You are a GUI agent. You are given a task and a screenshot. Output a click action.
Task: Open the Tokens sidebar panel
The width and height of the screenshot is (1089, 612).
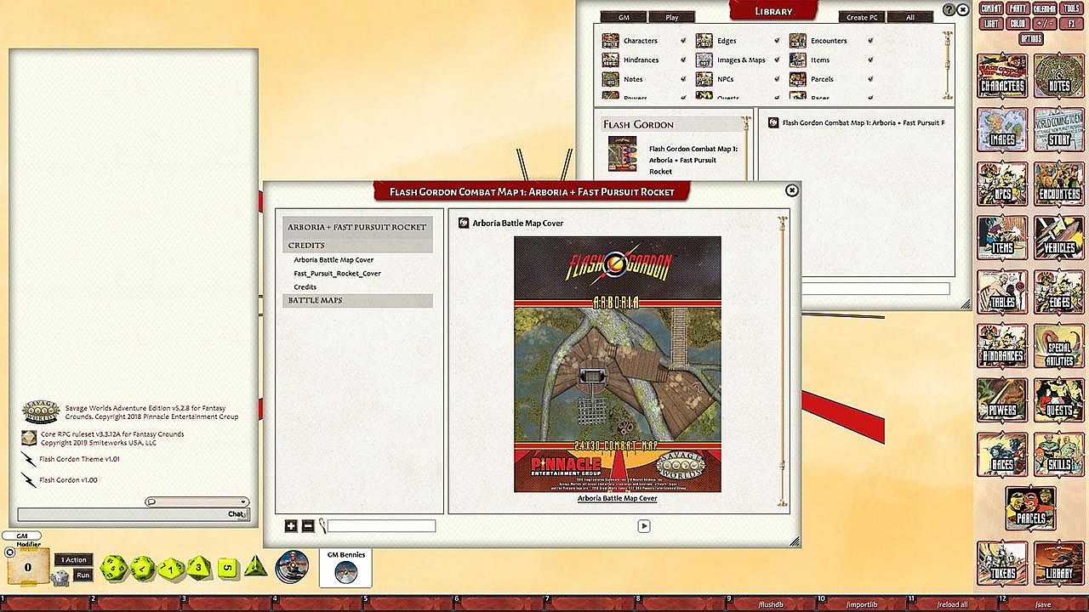(x=1002, y=564)
